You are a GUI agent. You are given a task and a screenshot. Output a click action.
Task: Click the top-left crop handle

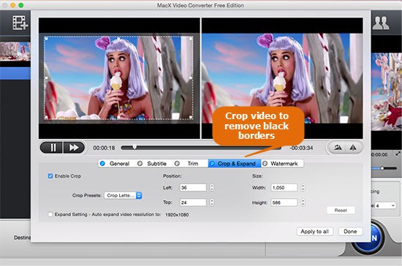coord(46,39)
